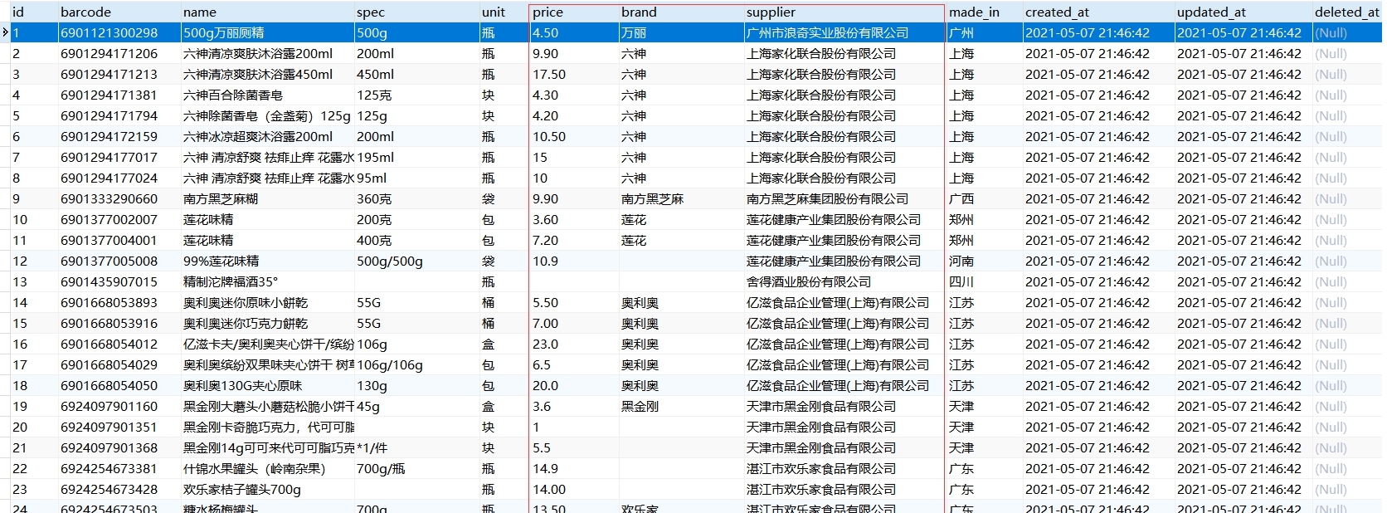Click the barcode column header
The height and width of the screenshot is (513, 1387).
pos(119,12)
